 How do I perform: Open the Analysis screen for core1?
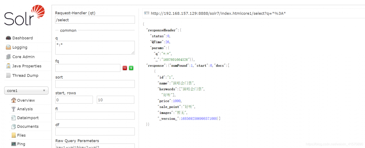(25, 109)
